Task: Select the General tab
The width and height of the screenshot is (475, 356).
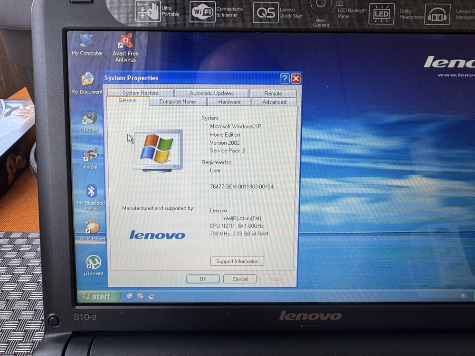Action: (127, 101)
